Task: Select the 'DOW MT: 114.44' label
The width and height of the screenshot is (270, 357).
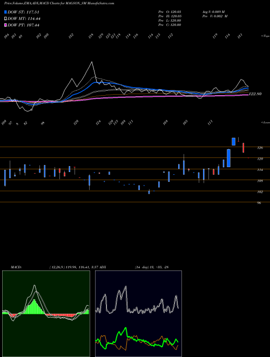Action: 24,18
